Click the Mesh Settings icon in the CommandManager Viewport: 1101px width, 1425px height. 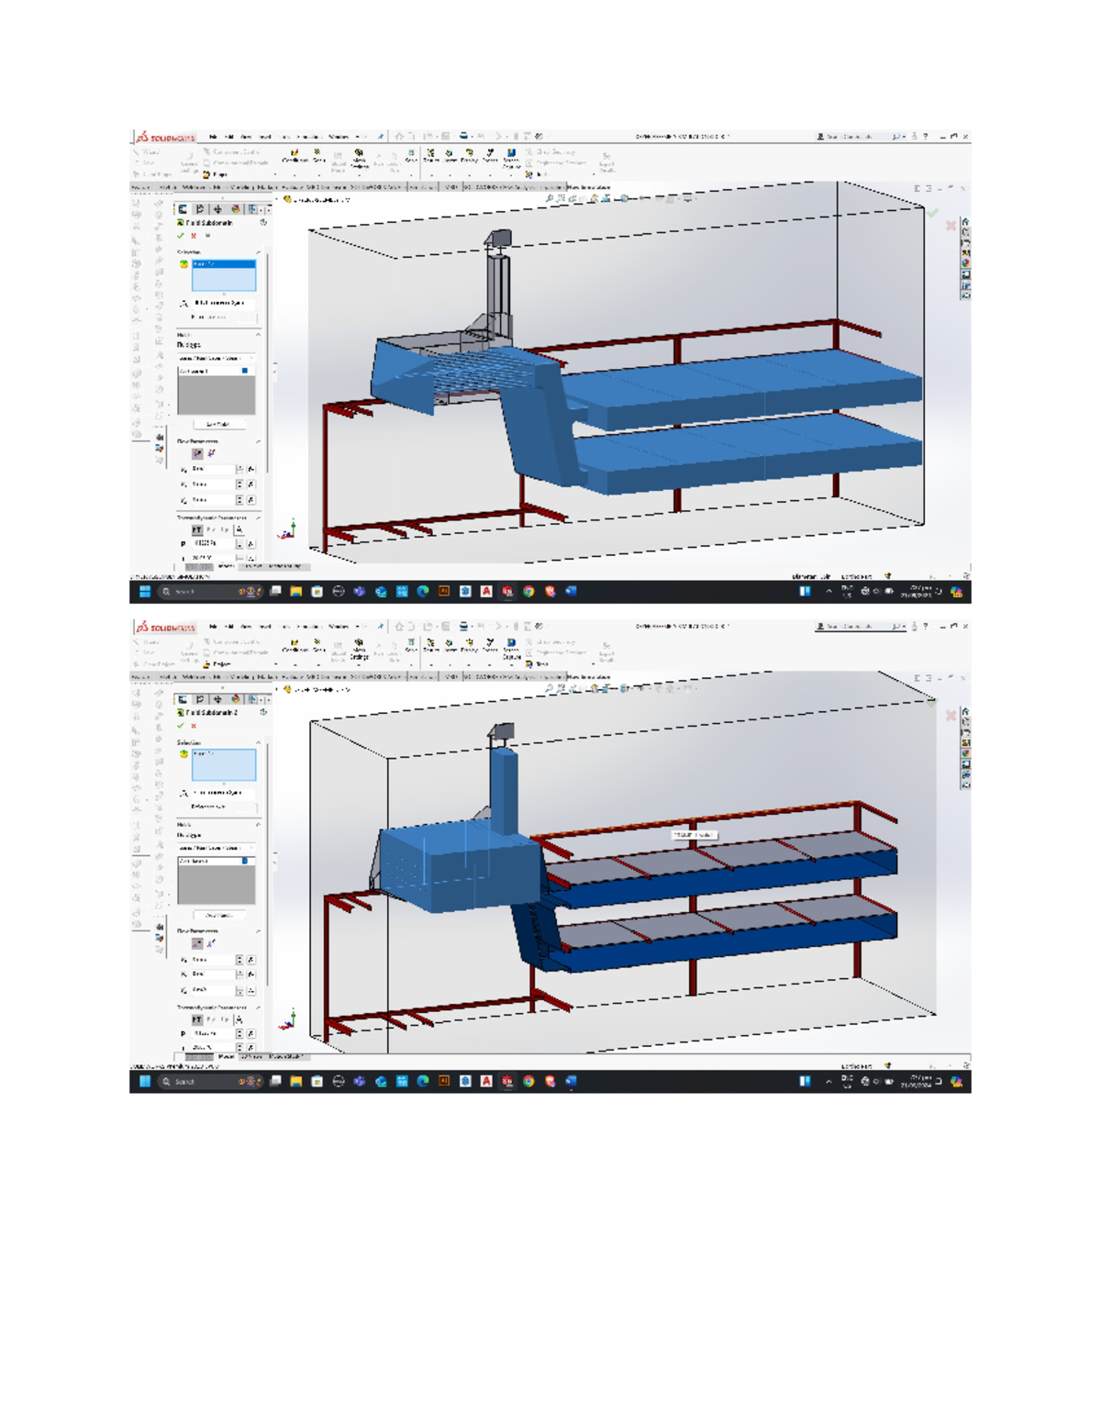(359, 156)
